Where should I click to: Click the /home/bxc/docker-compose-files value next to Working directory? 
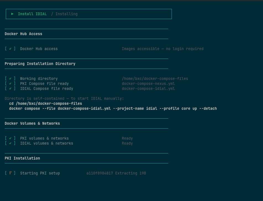(x=155, y=79)
